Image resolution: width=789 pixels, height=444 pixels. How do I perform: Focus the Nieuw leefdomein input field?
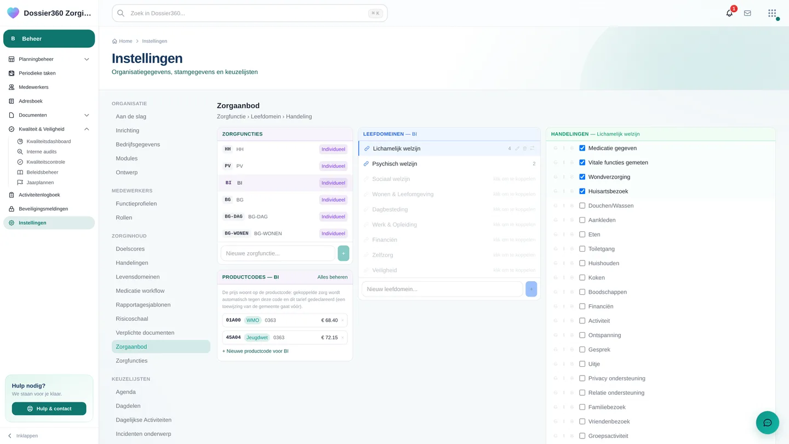[x=442, y=289]
